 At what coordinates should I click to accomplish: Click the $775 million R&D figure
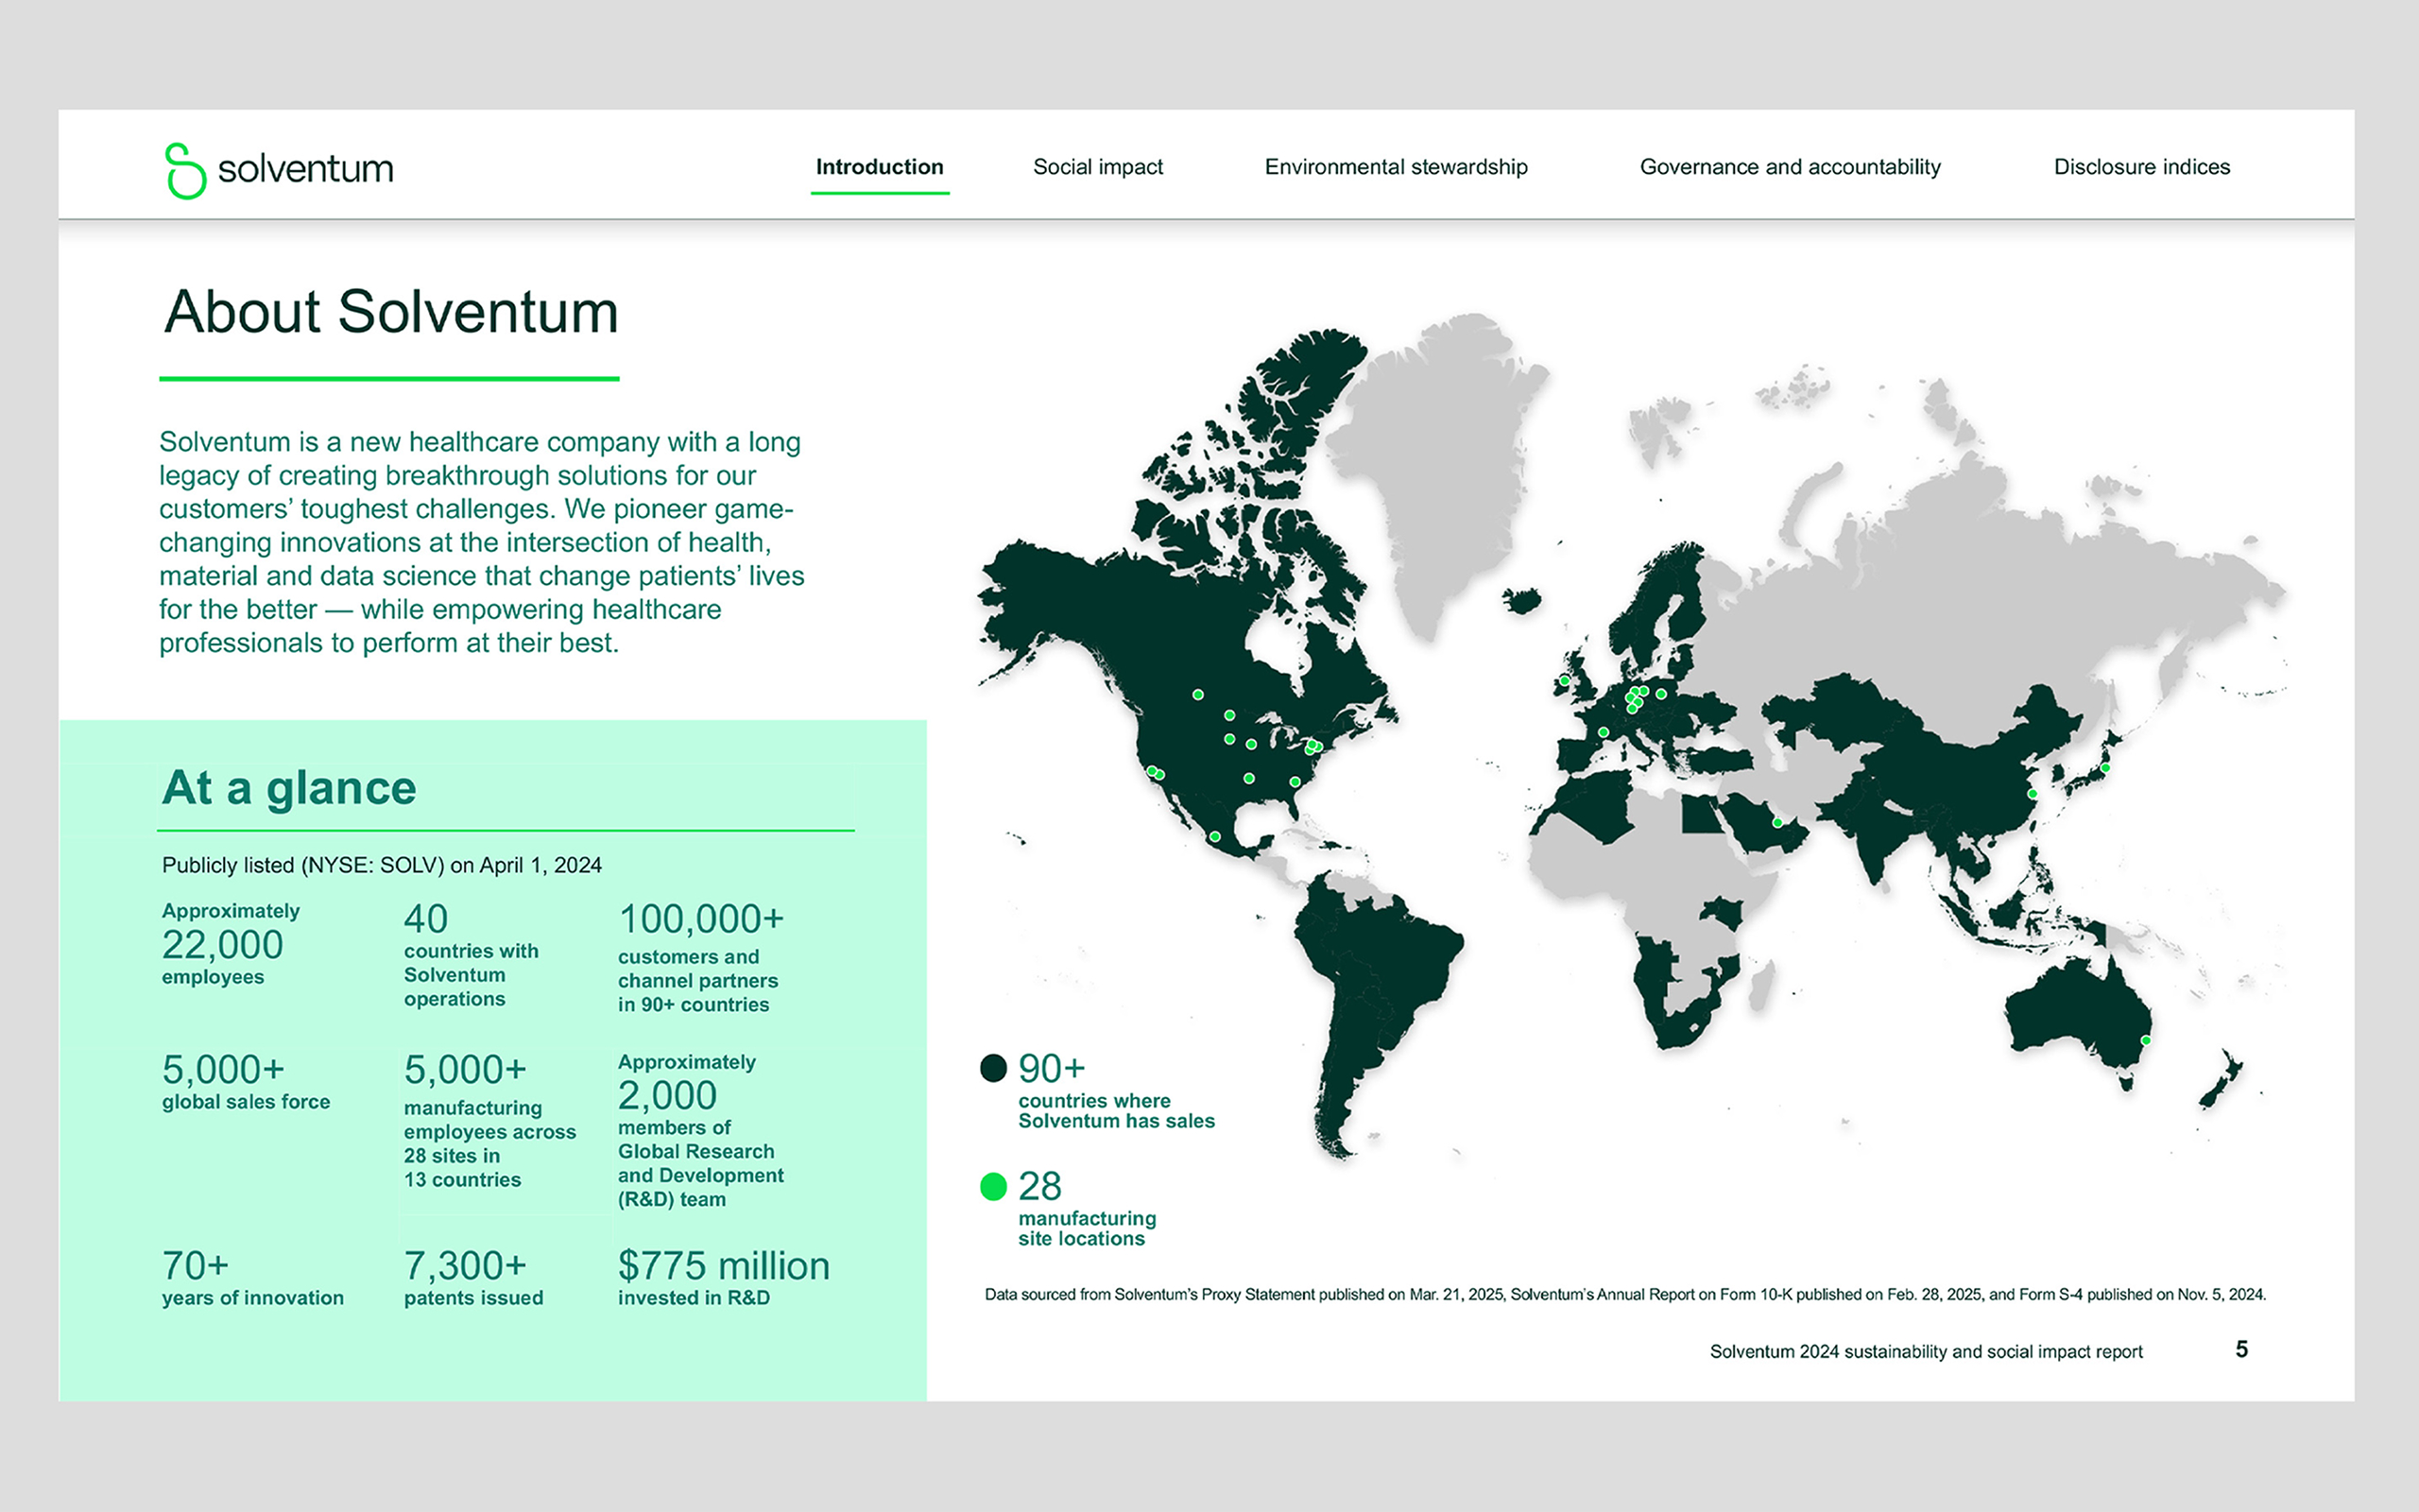click(x=723, y=1266)
